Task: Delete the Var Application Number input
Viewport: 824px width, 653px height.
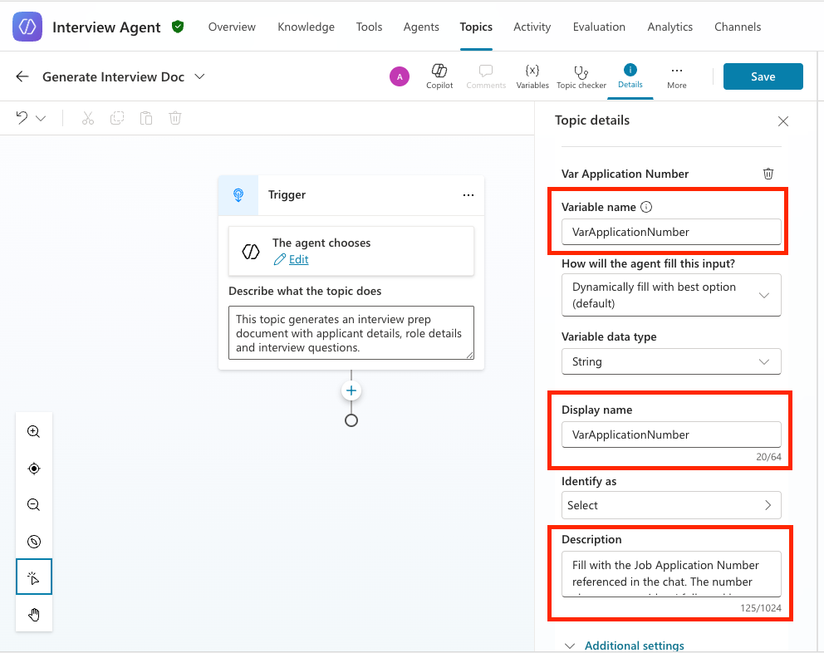Action: pos(768,174)
